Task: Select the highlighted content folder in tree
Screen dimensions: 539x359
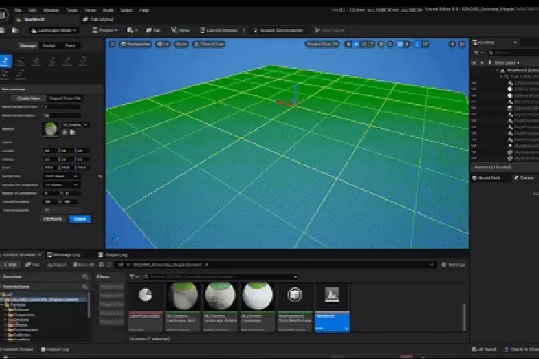Action: [43, 299]
